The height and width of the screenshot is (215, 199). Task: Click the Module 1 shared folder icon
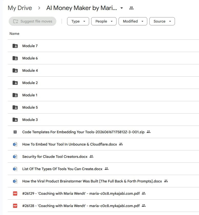click(15, 95)
